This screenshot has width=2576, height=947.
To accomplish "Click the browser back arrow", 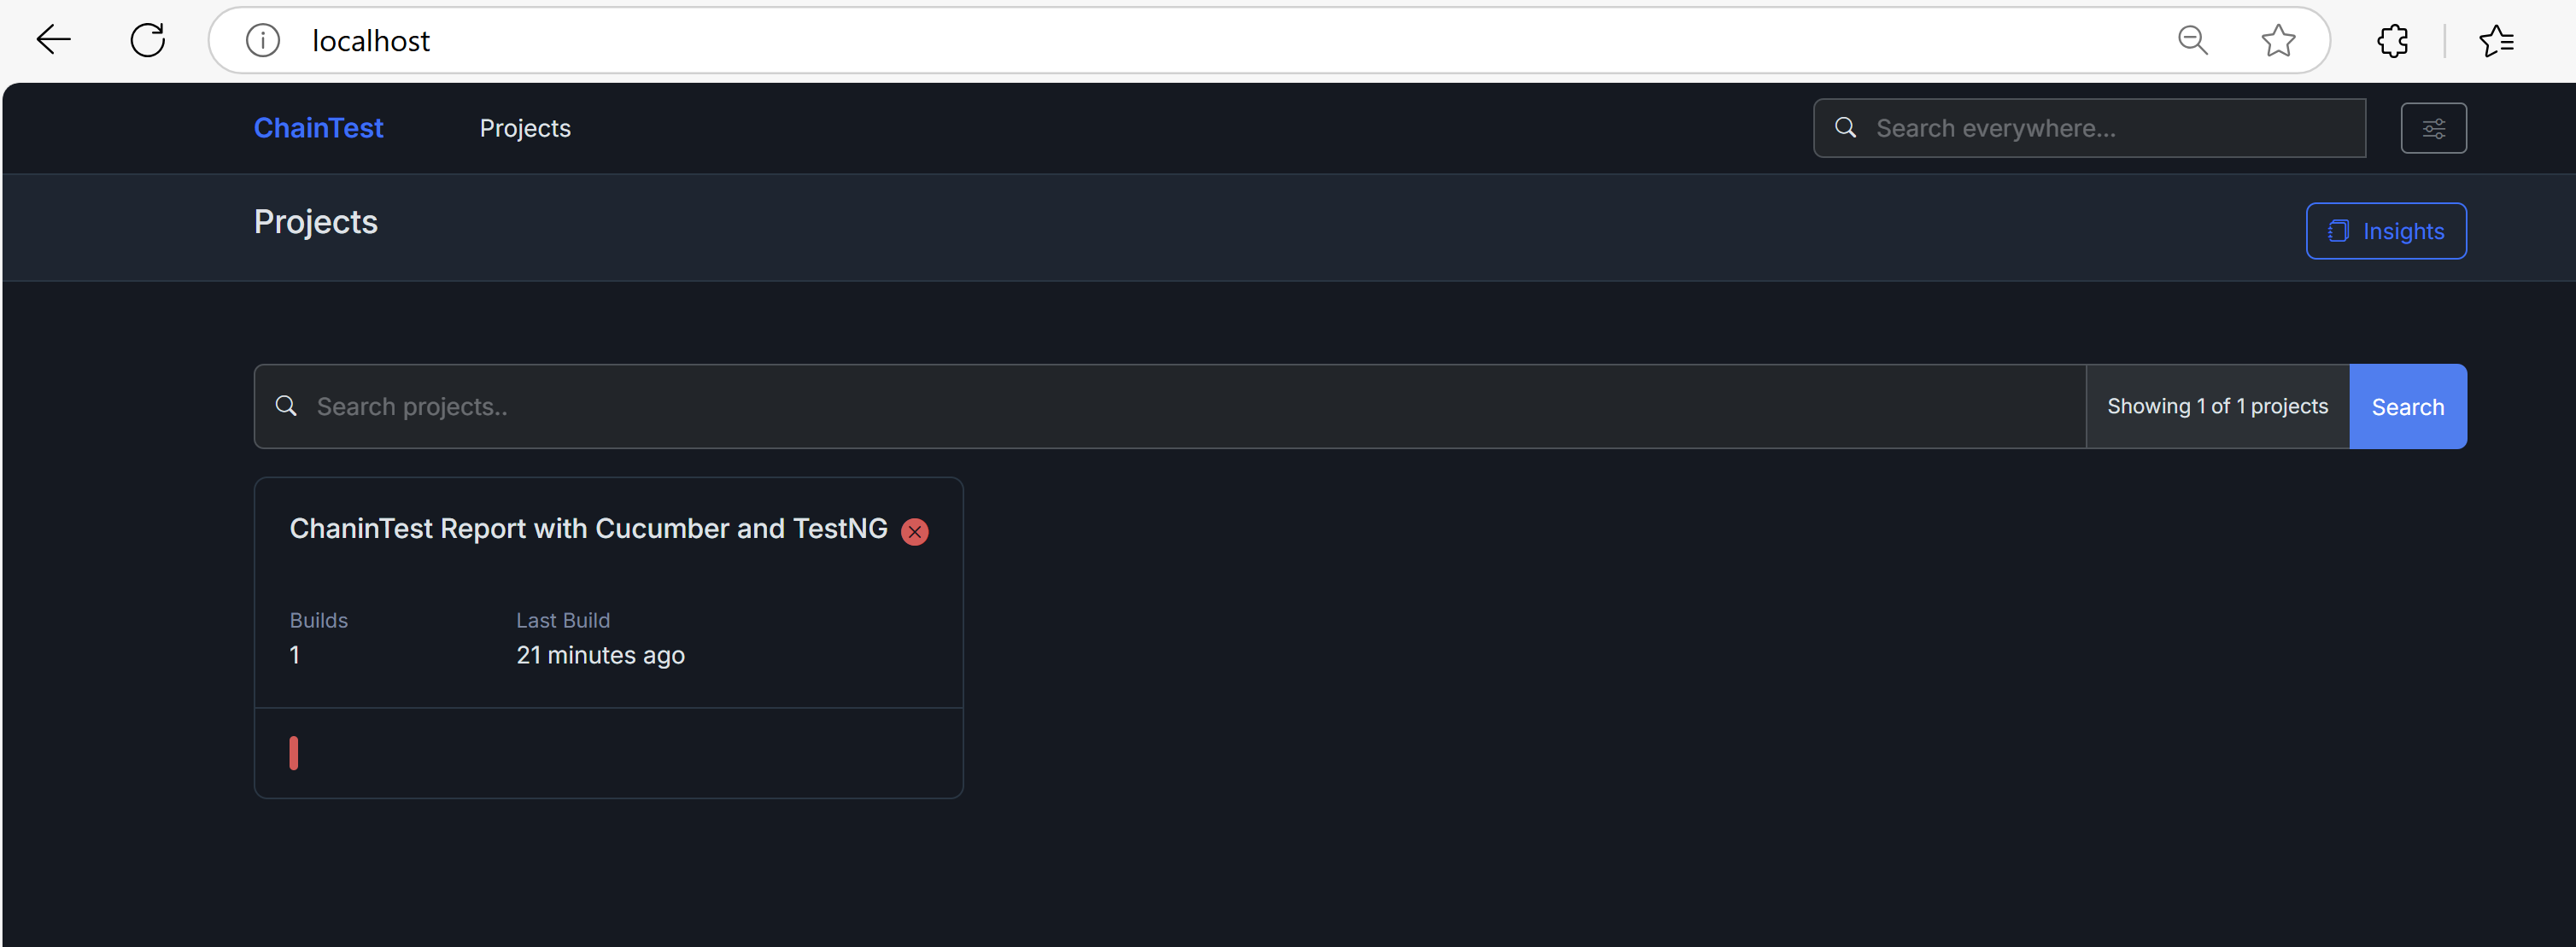I will click(x=53, y=40).
